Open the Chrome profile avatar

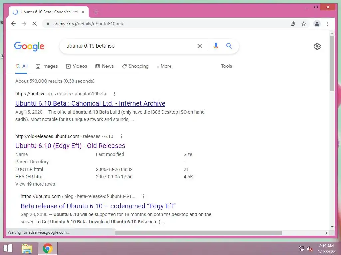point(317,24)
